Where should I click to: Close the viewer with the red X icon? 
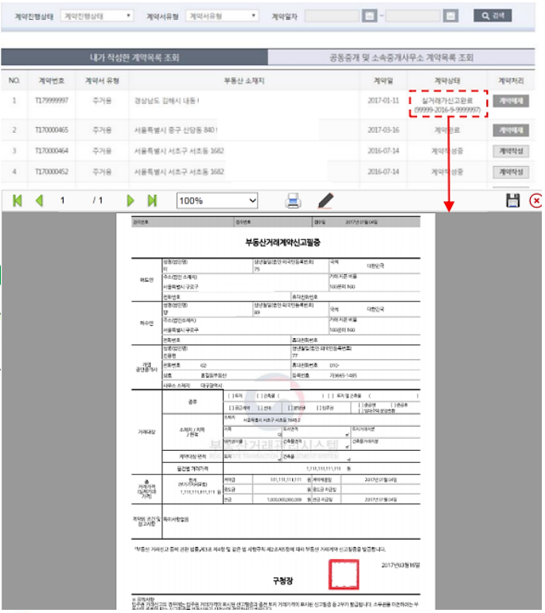click(535, 201)
